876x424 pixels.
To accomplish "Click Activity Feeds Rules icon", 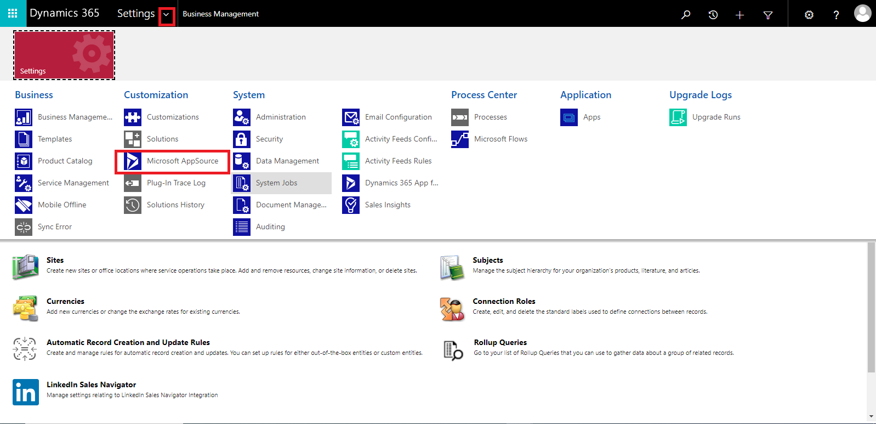I will 351,161.
